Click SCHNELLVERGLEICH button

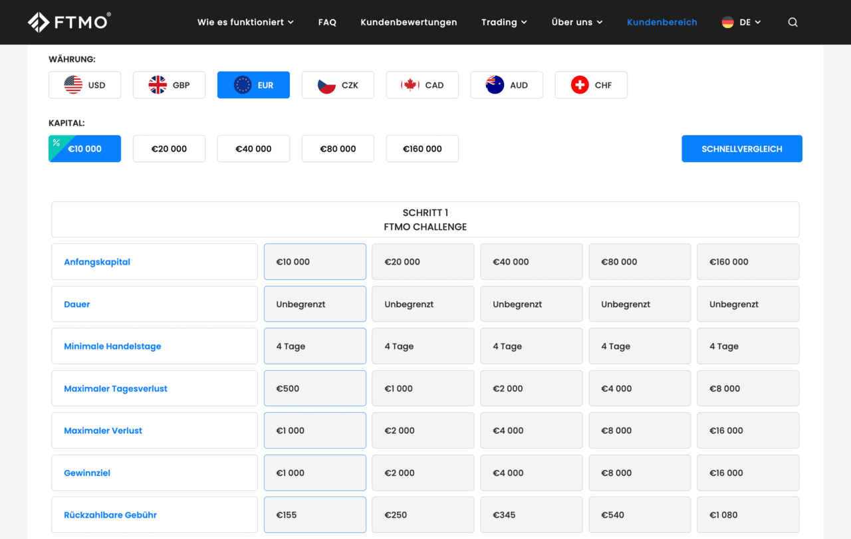point(742,149)
